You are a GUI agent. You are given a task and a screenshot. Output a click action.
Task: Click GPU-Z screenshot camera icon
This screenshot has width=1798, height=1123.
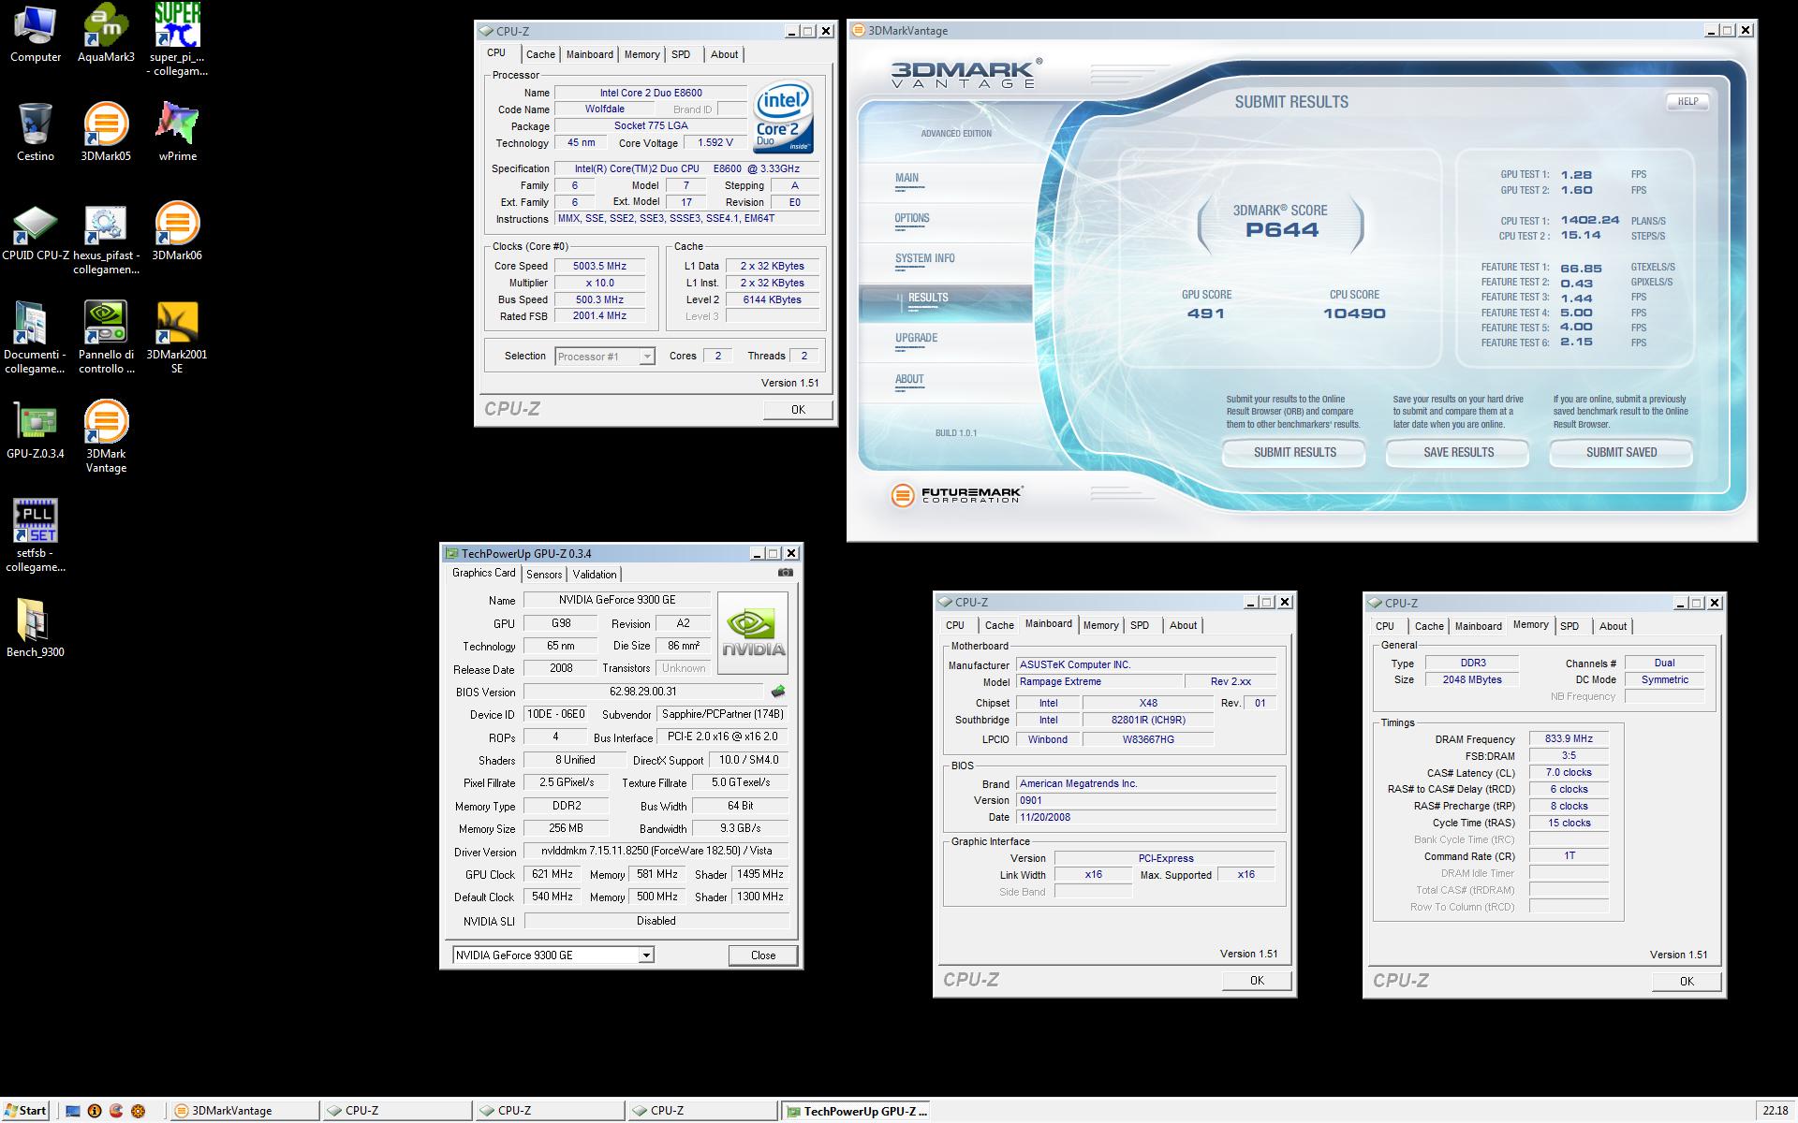(x=786, y=573)
